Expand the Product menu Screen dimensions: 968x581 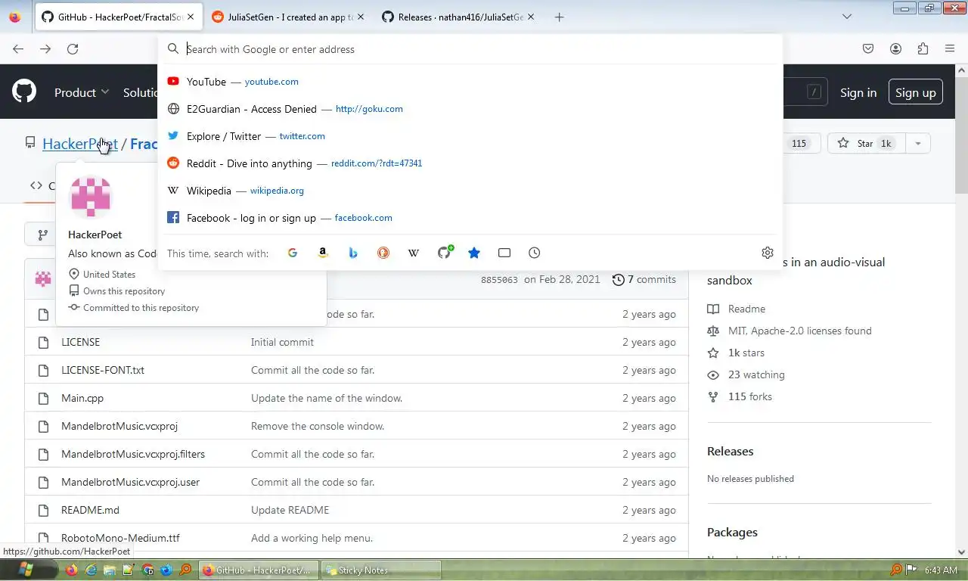coord(82,92)
